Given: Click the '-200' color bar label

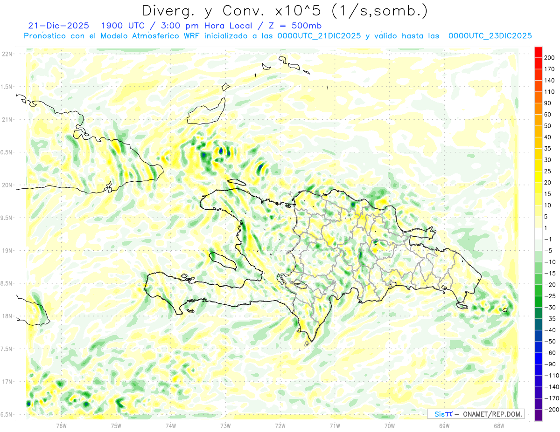Looking at the screenshot, I should (551, 410).
